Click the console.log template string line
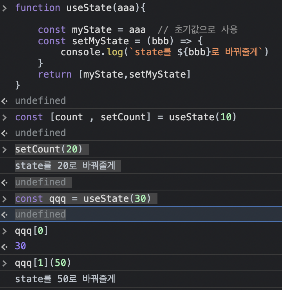Image resolution: width=282 pixels, height=290 pixels. [164, 52]
